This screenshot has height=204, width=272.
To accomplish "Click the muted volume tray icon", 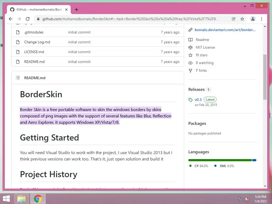I will coord(247,199).
